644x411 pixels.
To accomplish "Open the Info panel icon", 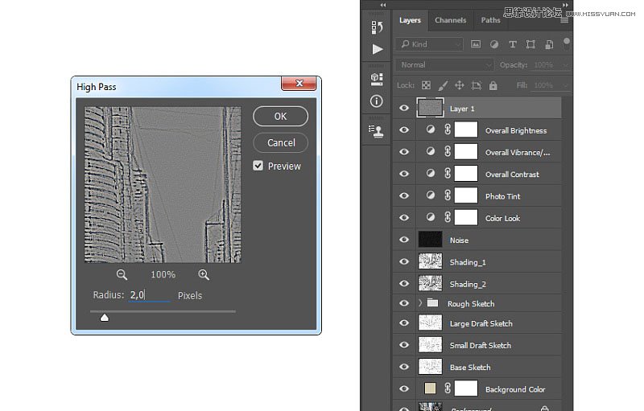I will tap(376, 101).
